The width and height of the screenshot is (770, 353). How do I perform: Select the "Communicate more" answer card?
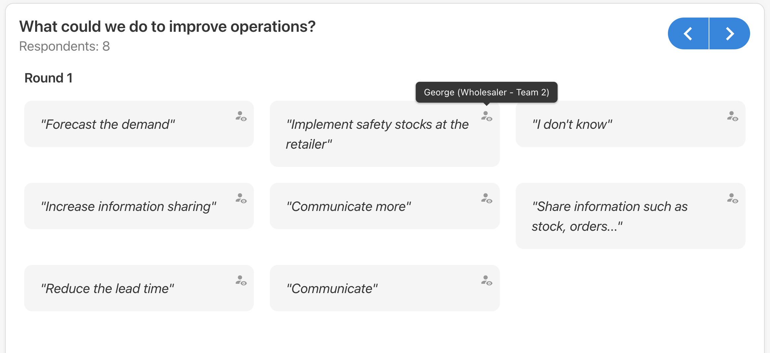385,206
